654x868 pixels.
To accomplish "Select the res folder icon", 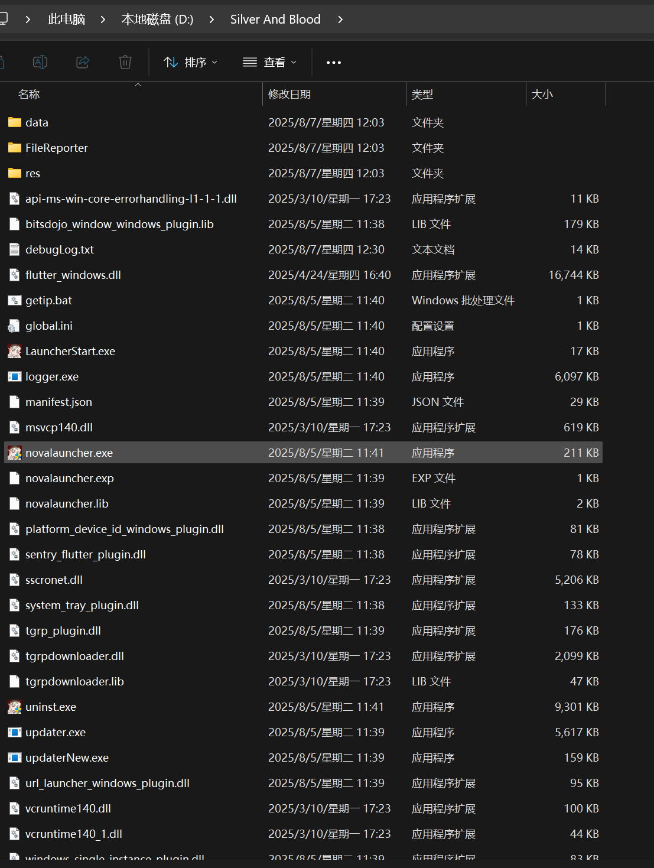I will 15,173.
